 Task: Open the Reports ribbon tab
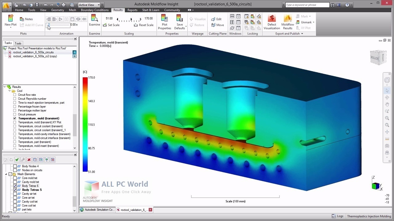(x=132, y=10)
